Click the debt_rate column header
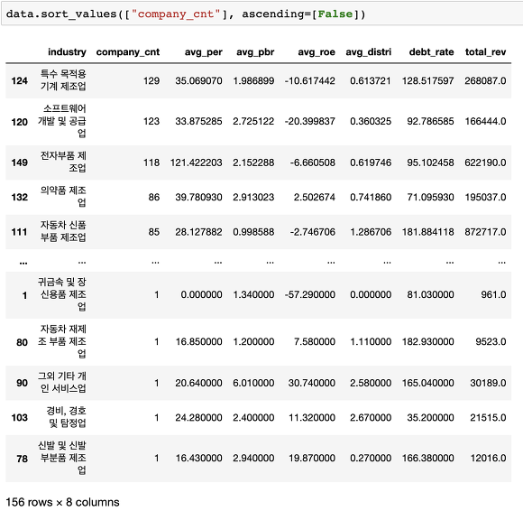The height and width of the screenshot is (511, 523). pyautogui.click(x=431, y=52)
